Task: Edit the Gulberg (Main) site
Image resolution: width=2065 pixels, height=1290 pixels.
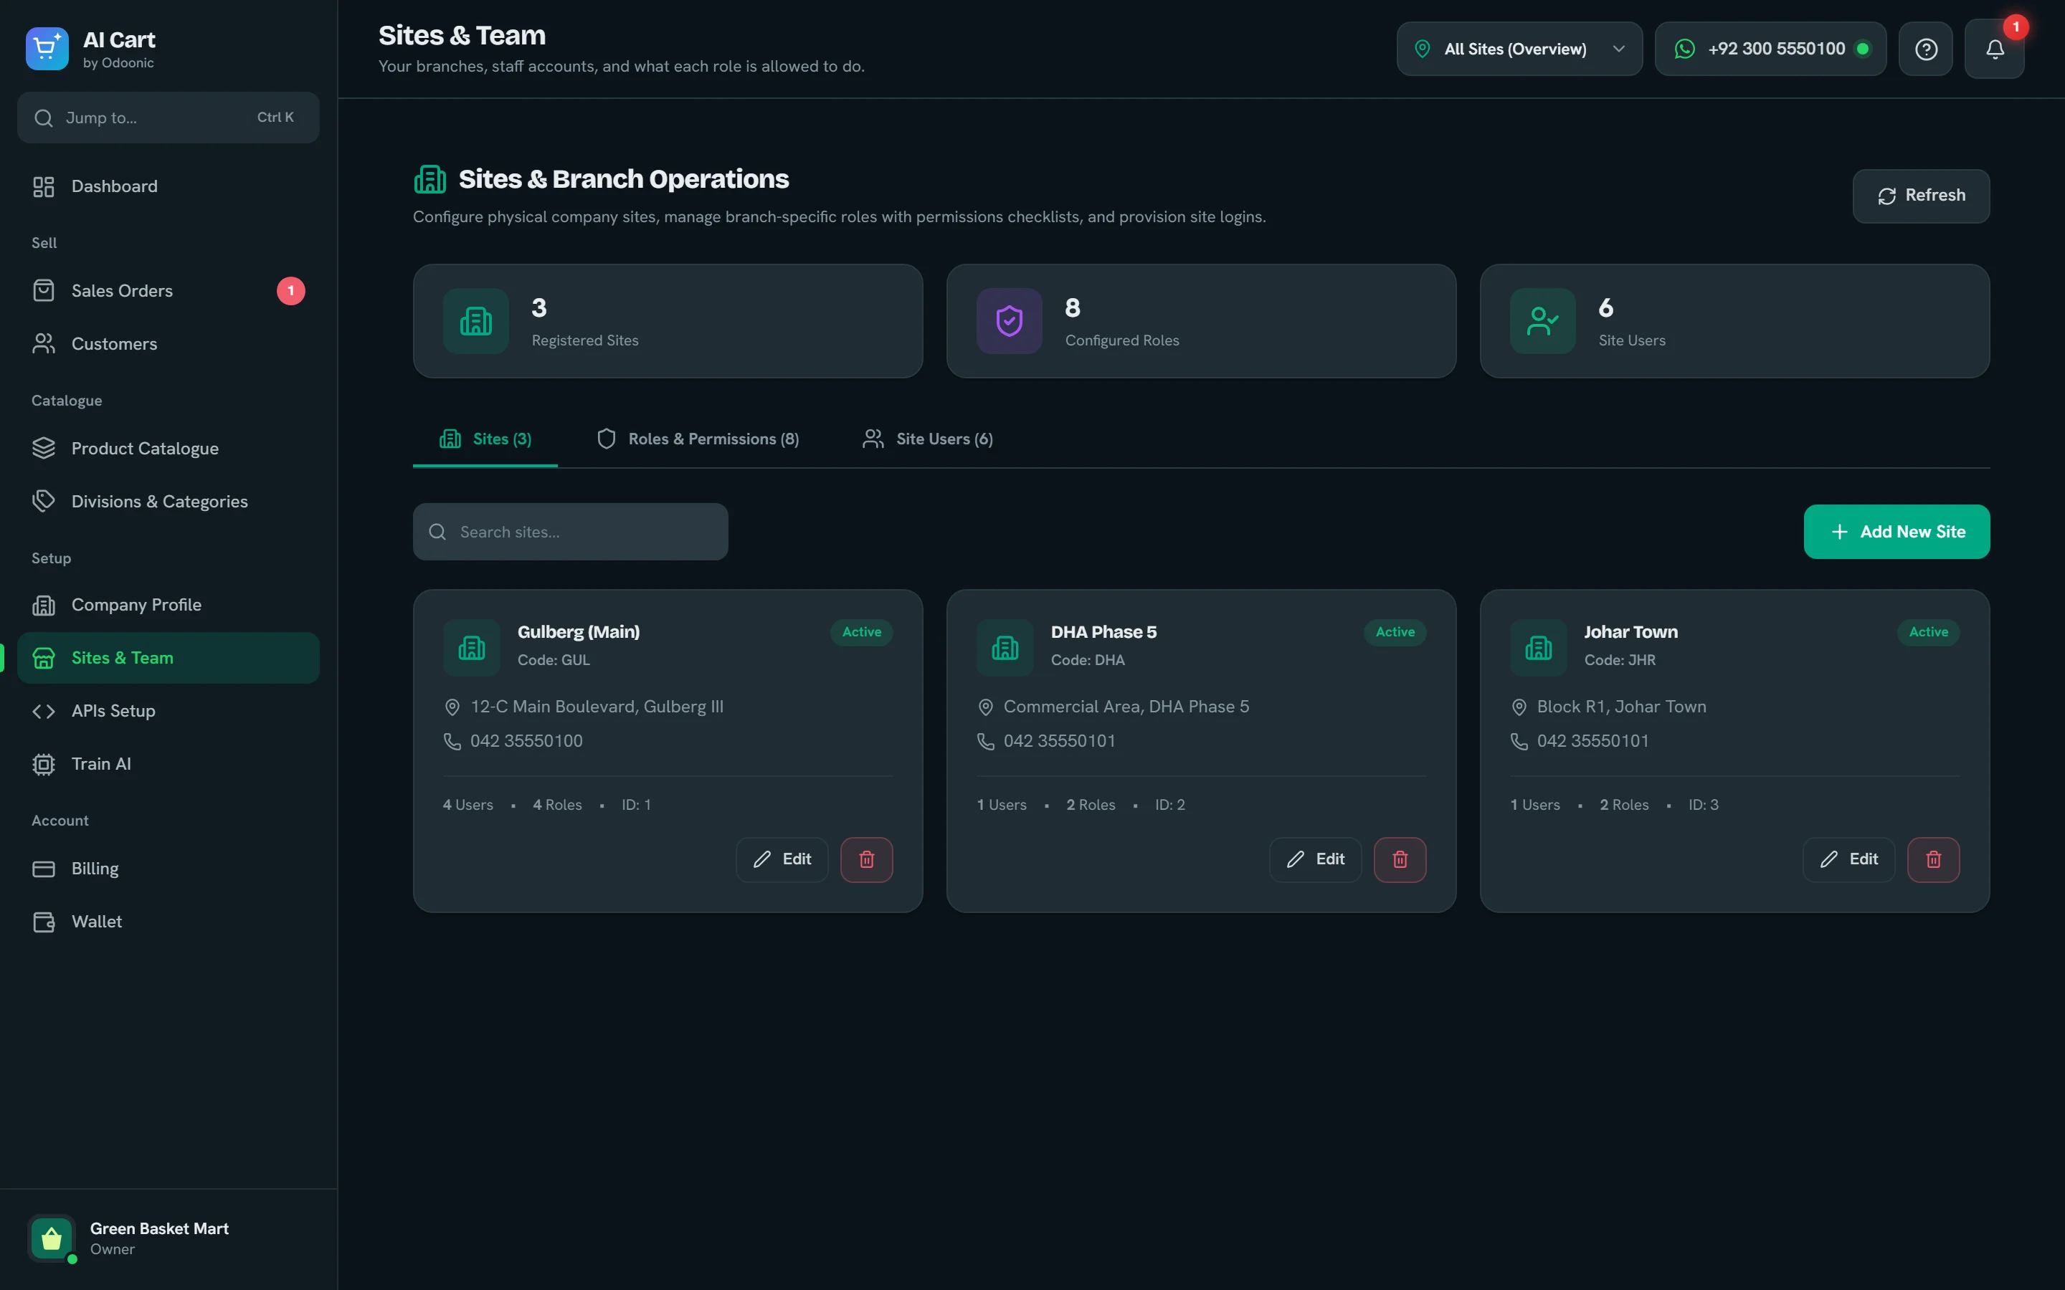Action: click(x=782, y=859)
